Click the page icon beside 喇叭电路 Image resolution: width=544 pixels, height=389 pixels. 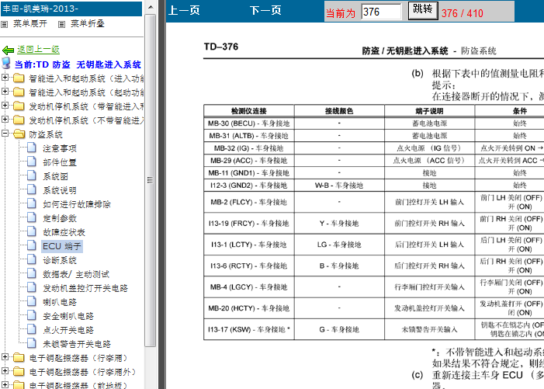tap(32, 301)
